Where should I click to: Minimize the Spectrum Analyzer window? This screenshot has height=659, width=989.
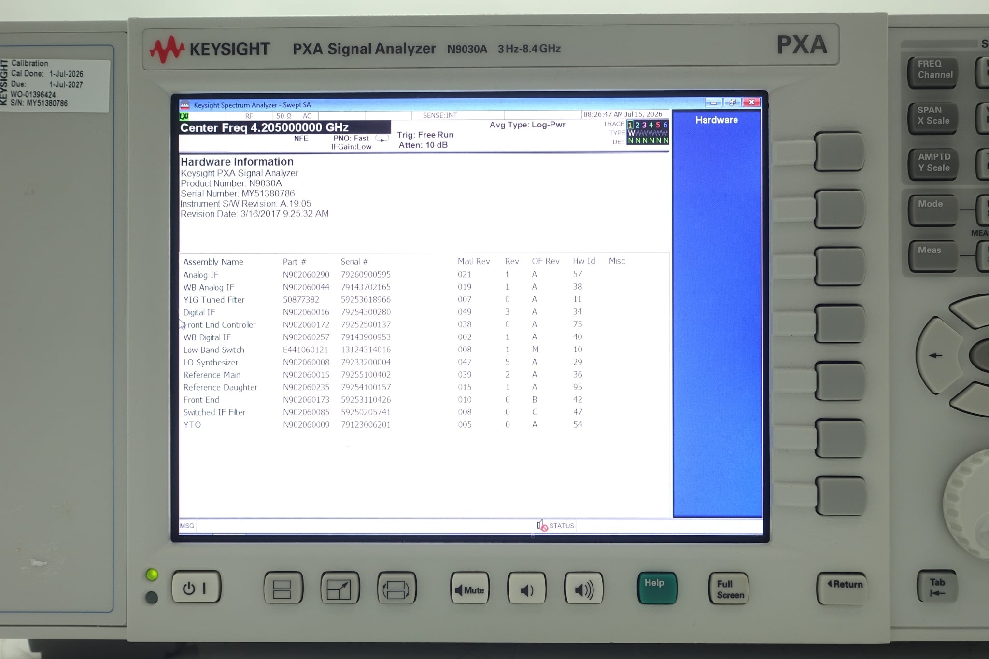click(x=713, y=102)
